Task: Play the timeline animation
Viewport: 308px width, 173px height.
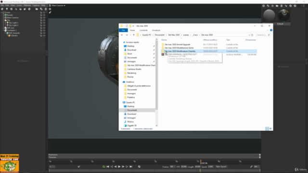Action: [119, 167]
